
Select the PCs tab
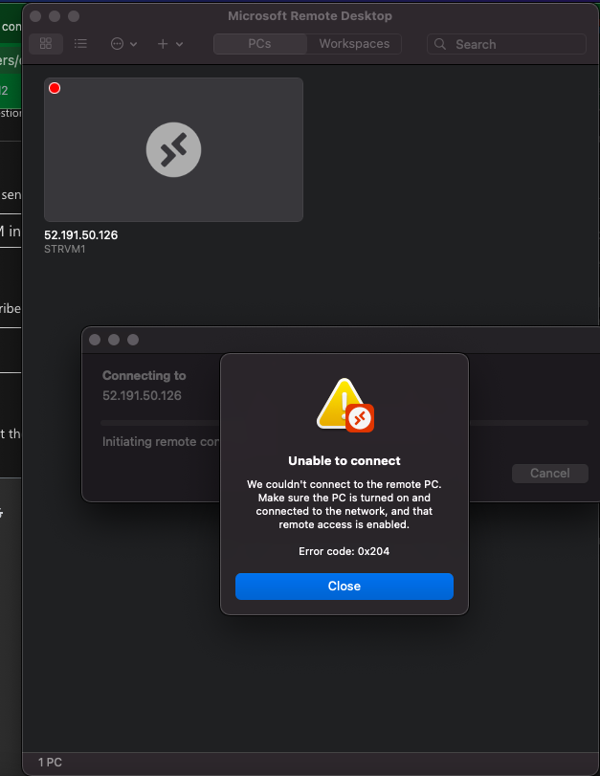tap(260, 44)
